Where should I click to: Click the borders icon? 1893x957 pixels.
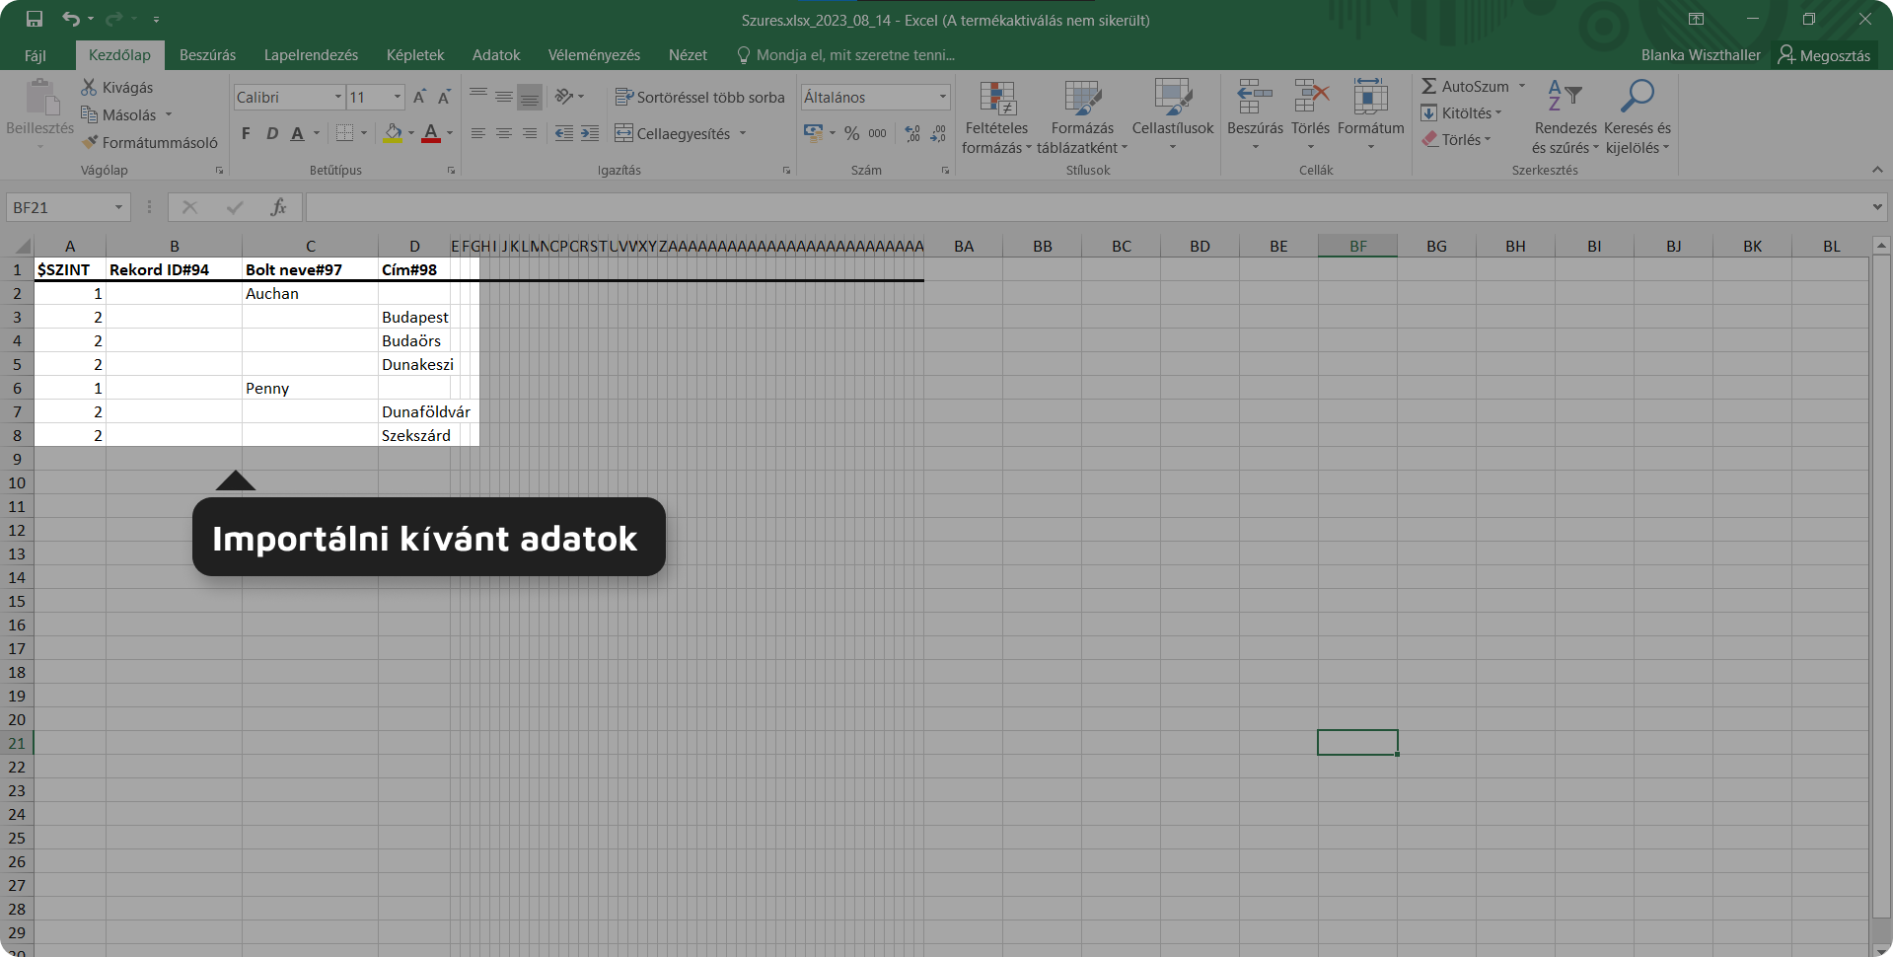pyautogui.click(x=344, y=133)
